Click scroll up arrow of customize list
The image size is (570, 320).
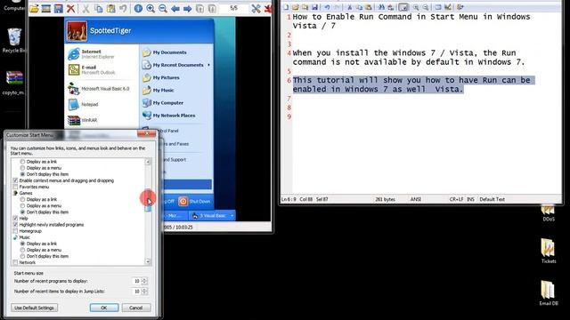click(x=148, y=162)
